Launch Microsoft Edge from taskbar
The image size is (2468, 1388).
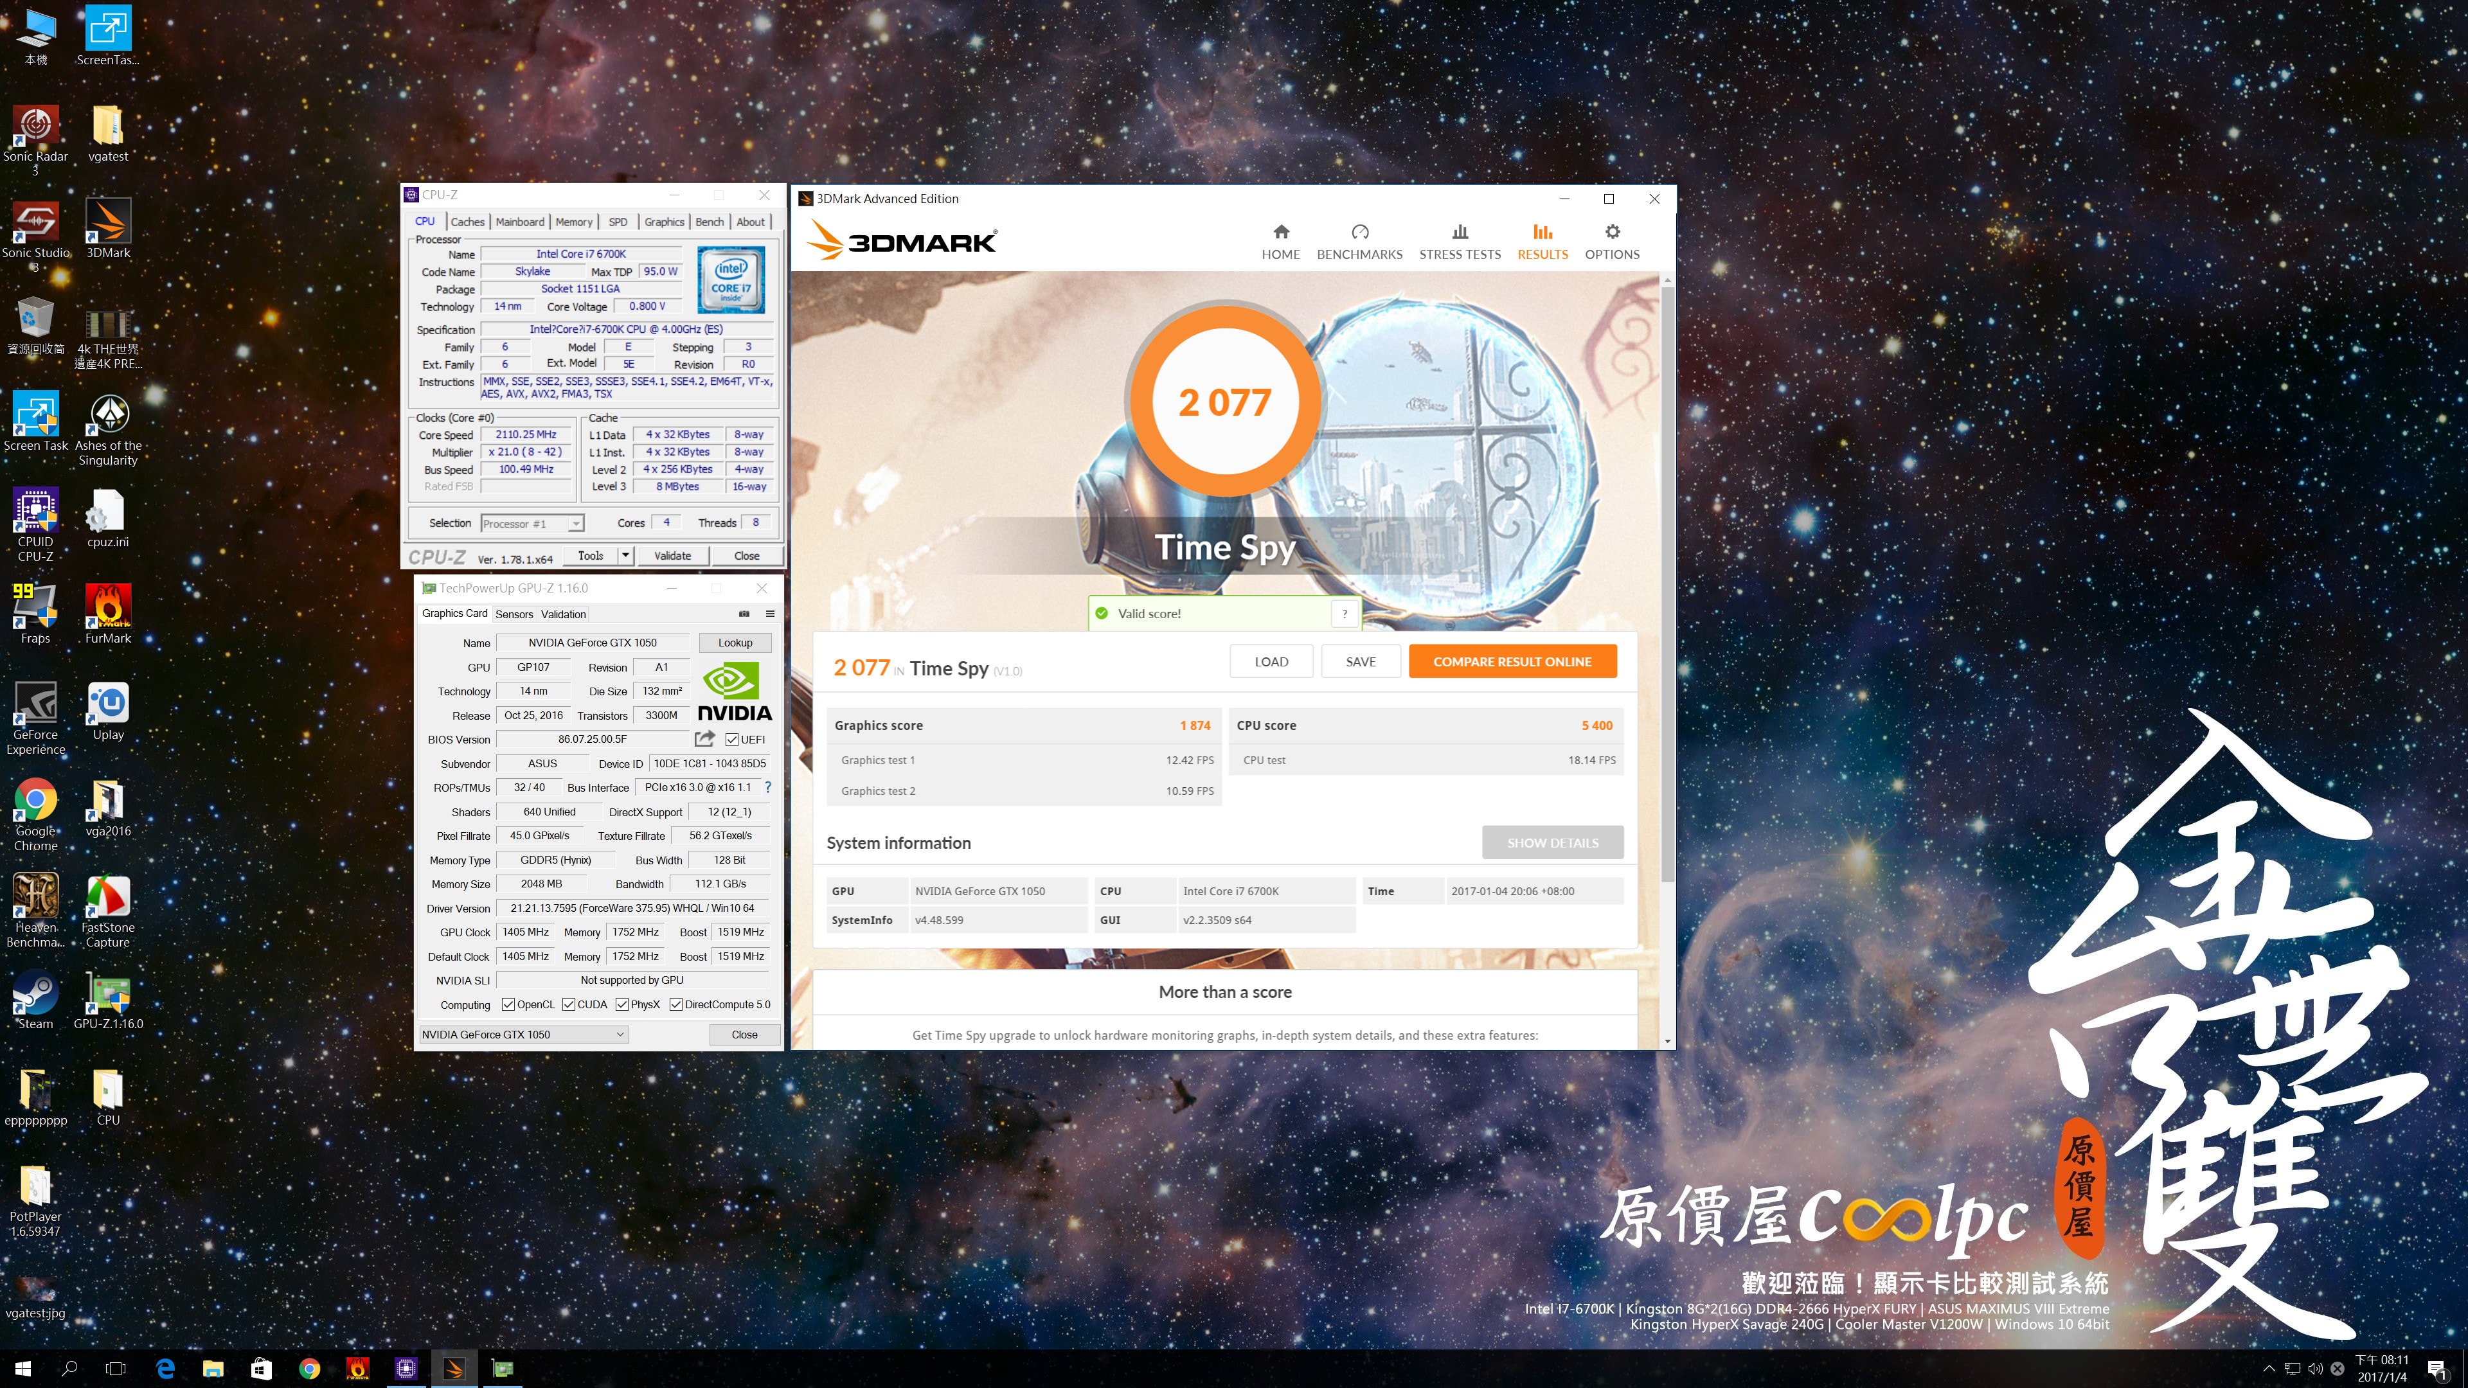click(x=165, y=1369)
